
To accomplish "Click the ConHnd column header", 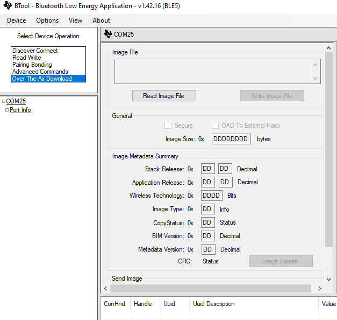I will pos(115,304).
